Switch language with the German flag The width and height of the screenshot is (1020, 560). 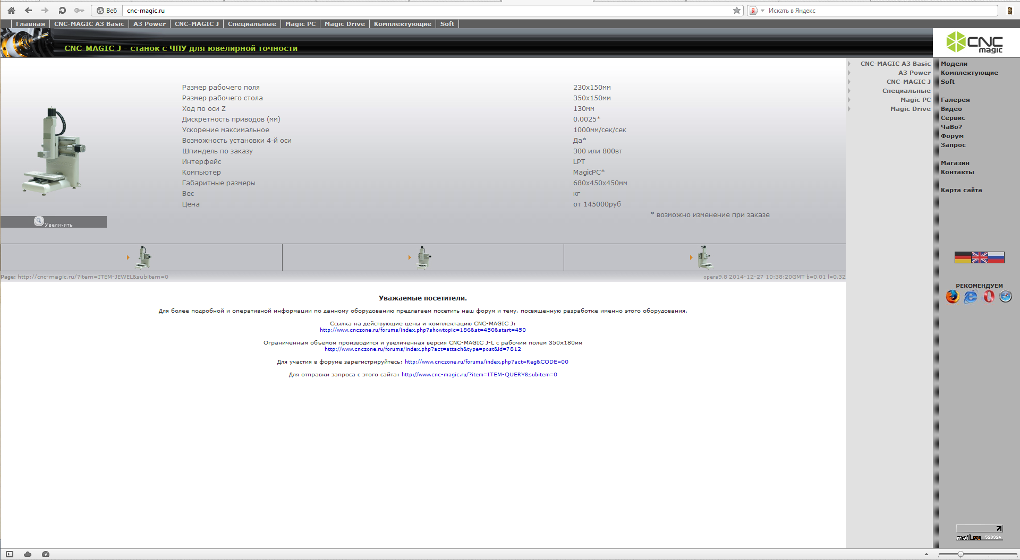tap(963, 257)
